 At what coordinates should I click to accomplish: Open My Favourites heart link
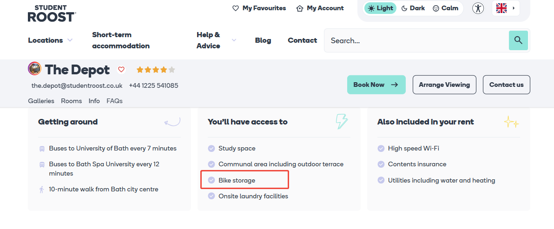259,8
